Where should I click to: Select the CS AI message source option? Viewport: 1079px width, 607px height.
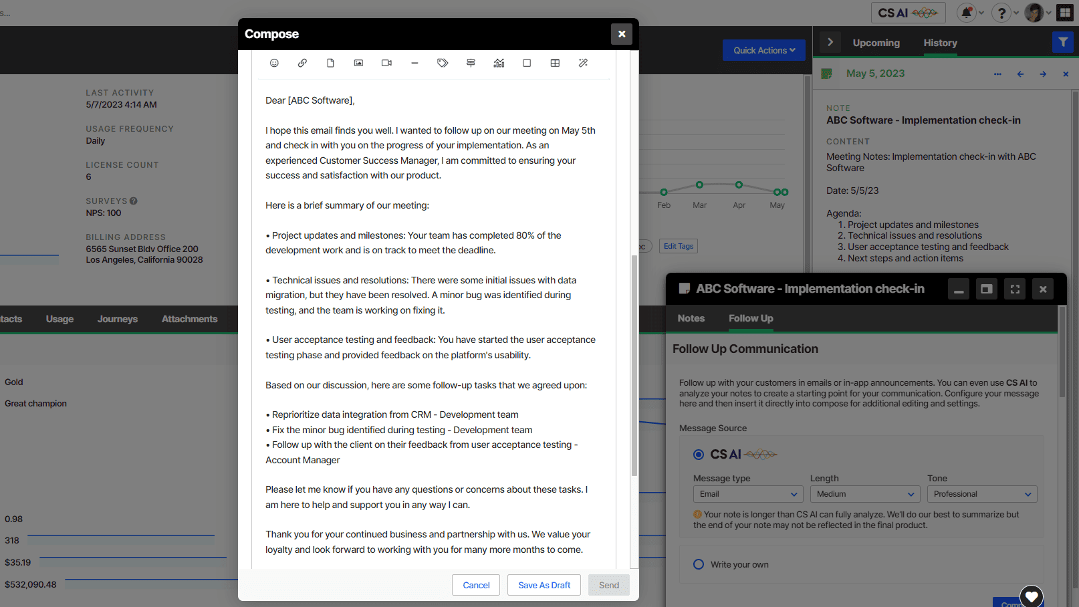tap(698, 454)
